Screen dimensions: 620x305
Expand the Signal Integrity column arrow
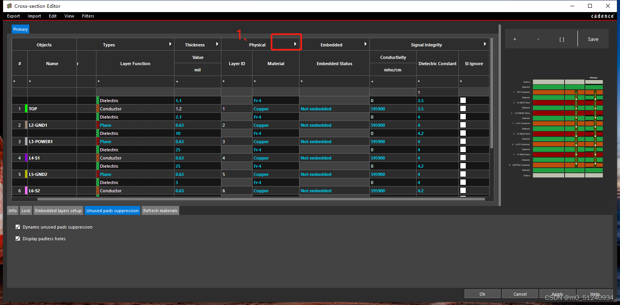coord(485,44)
